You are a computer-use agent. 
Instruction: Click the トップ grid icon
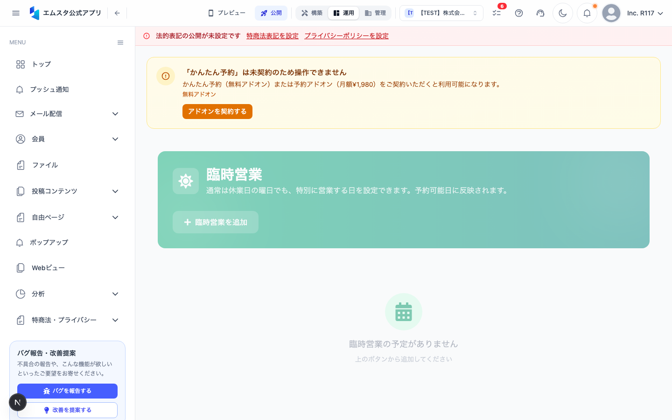coord(21,64)
